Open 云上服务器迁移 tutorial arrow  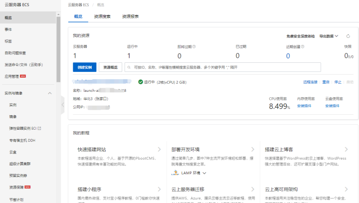click(253, 189)
